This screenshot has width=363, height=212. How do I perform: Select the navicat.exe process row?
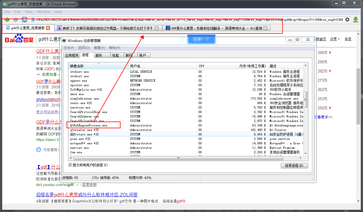point(186,148)
